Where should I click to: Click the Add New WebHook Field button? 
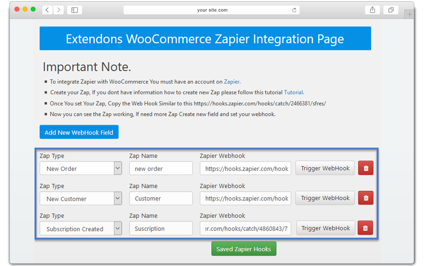coord(79,132)
